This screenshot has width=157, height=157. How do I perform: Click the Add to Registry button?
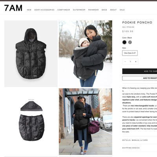click(x=140, y=78)
